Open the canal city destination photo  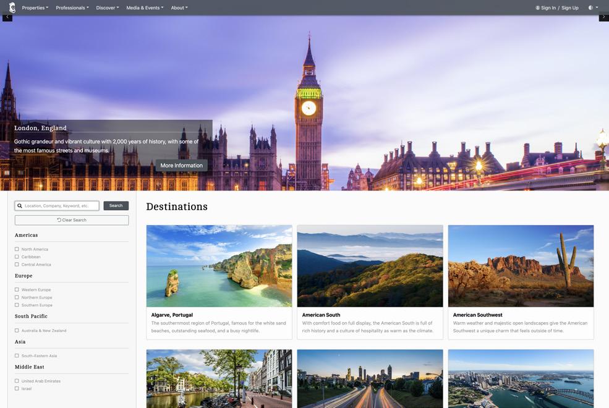pos(219,378)
